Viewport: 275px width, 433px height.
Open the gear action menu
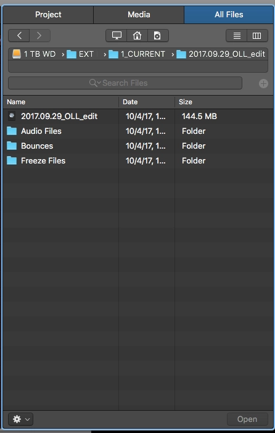tap(21, 419)
